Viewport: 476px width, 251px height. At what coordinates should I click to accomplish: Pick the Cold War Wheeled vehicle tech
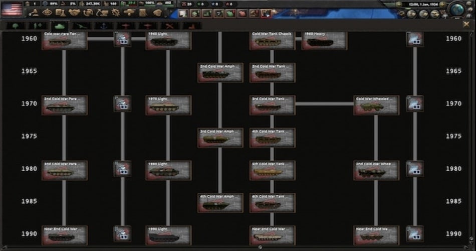(376, 105)
